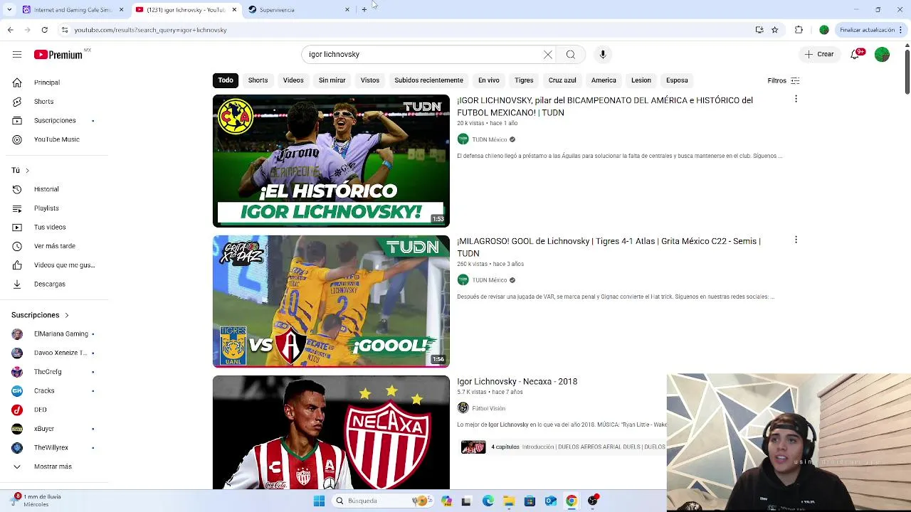Select the Videos filter chip

293,80
